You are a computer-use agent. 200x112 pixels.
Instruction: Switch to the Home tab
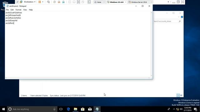tap(98, 2)
